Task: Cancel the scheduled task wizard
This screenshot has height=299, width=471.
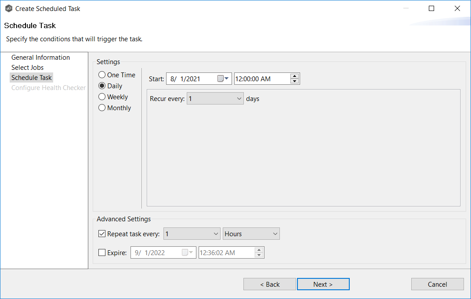Action: (437, 284)
